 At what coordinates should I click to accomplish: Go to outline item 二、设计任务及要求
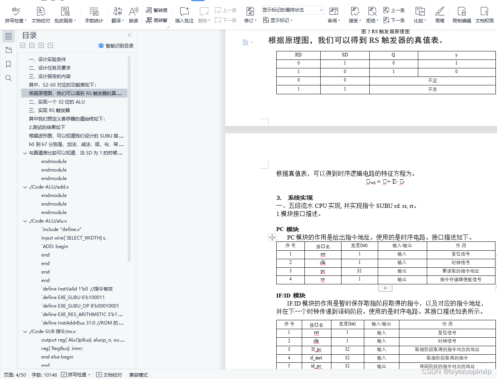click(x=50, y=68)
